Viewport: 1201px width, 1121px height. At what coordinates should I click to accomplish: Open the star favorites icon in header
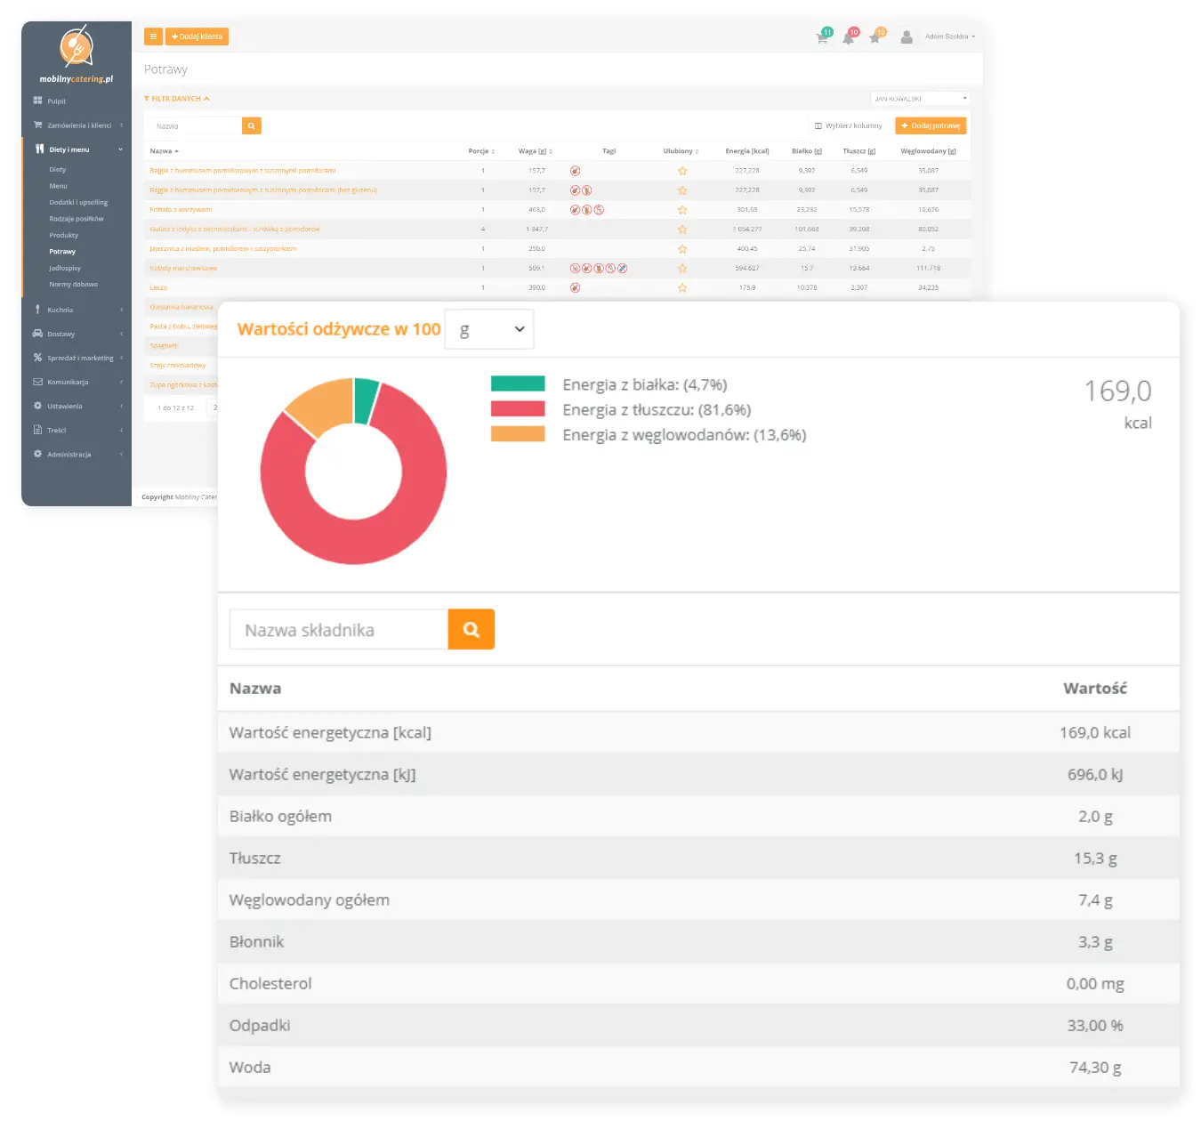(875, 37)
